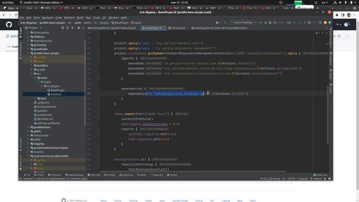Click Git update project arrow icon
Viewport: 359px width, 202px height.
[x=294, y=22]
